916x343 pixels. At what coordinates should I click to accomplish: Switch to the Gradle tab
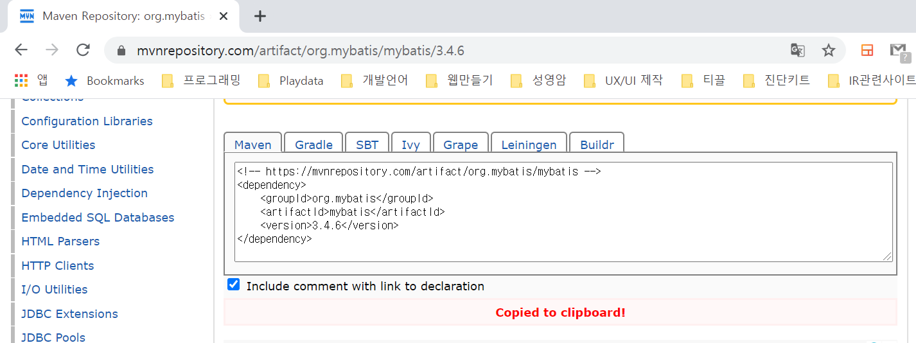pyautogui.click(x=313, y=144)
